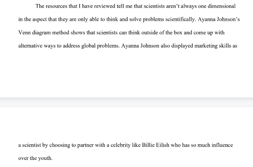Click on the word "celebrity"

click(118, 145)
